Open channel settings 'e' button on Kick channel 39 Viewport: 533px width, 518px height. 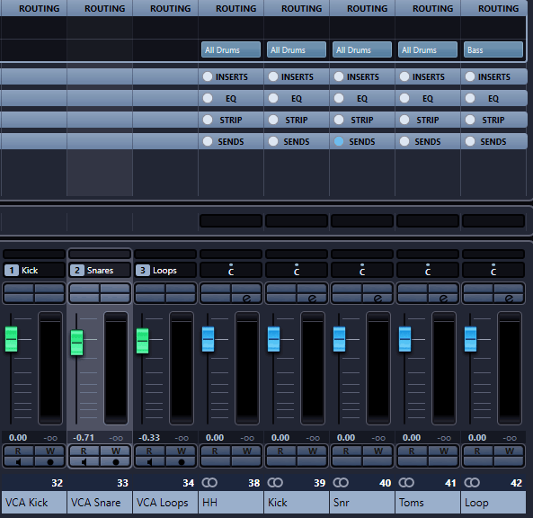(x=312, y=299)
